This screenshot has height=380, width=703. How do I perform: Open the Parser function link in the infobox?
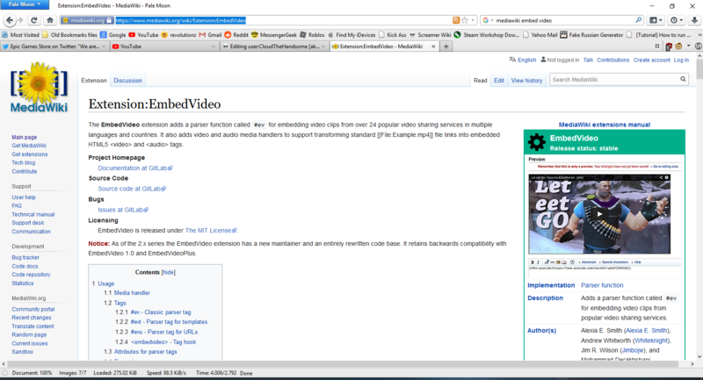pyautogui.click(x=602, y=285)
